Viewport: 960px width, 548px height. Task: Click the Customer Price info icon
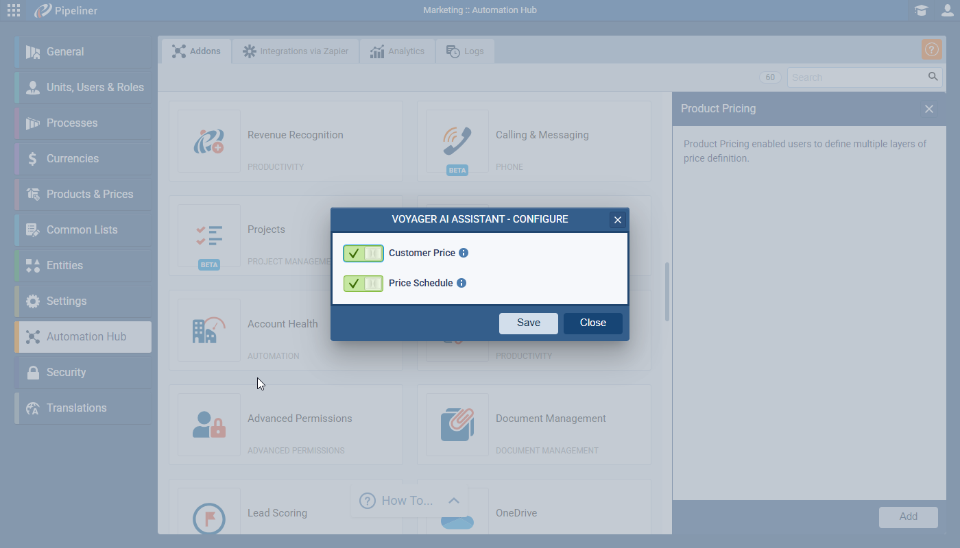coord(464,253)
